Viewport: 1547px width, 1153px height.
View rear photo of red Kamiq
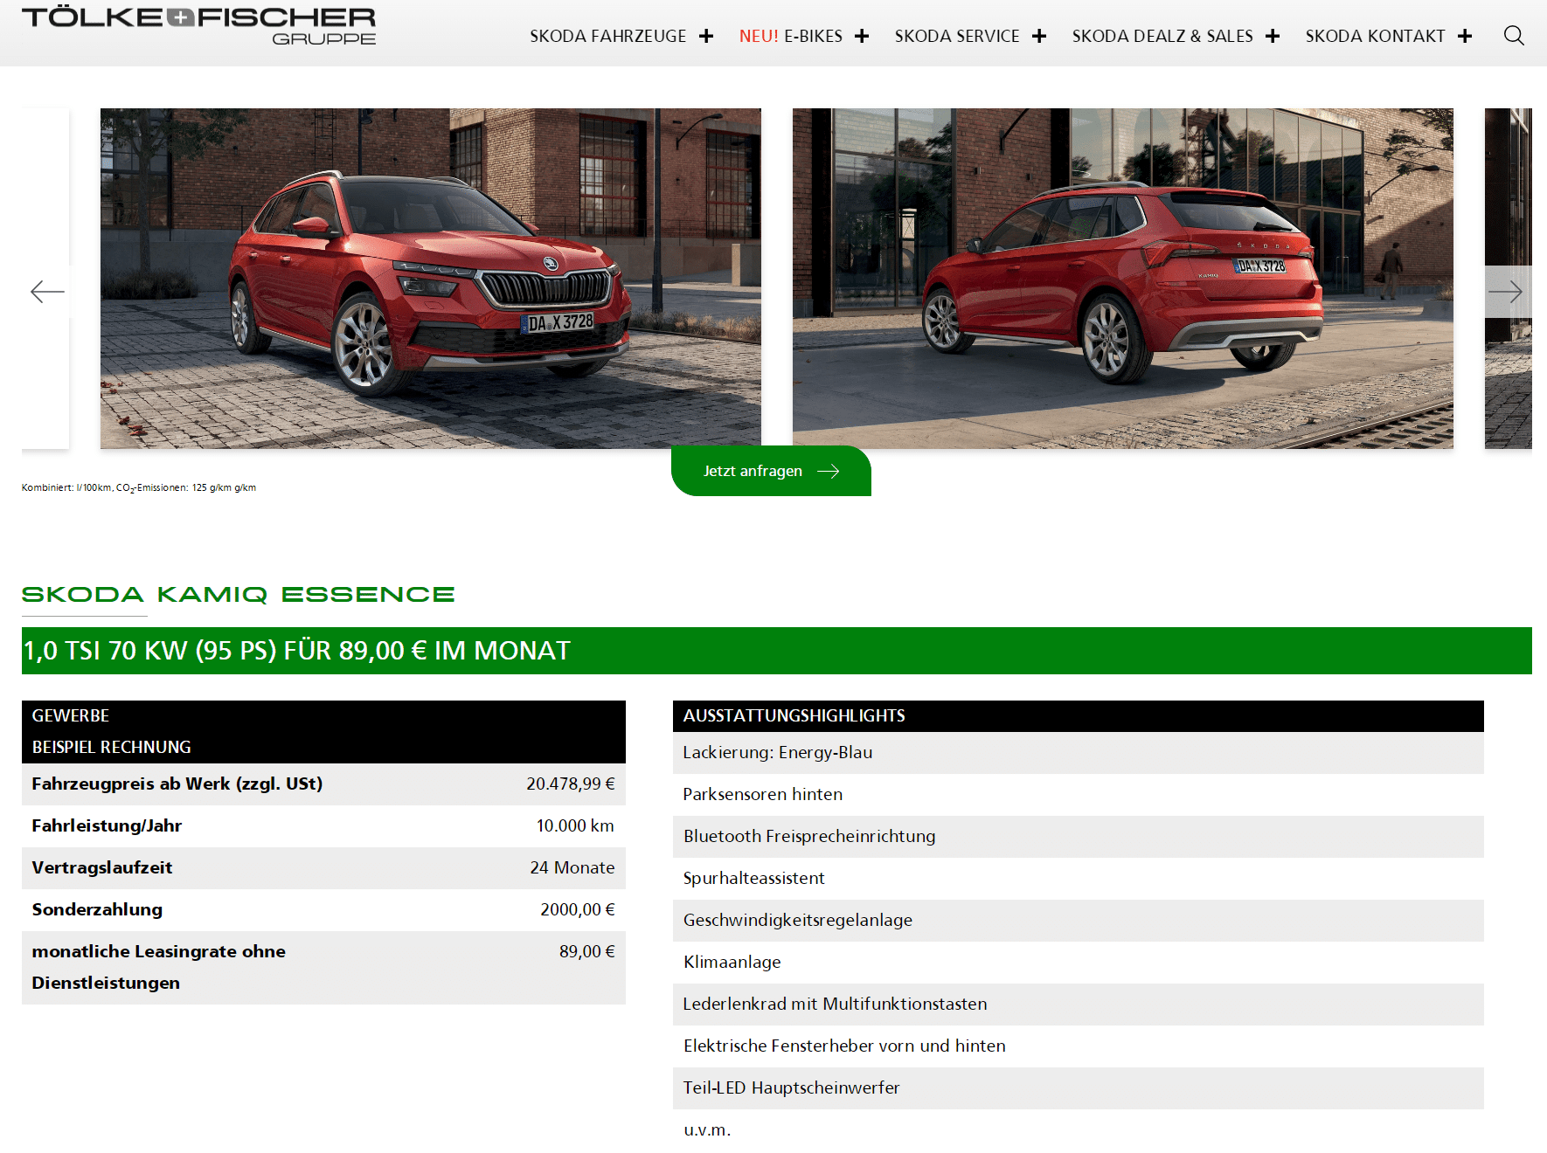tap(1123, 279)
